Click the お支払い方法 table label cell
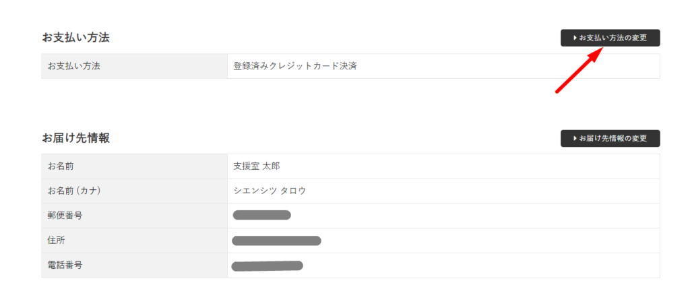690x287 pixels. [75, 66]
